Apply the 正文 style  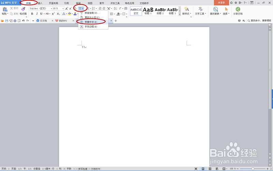tap(136, 11)
